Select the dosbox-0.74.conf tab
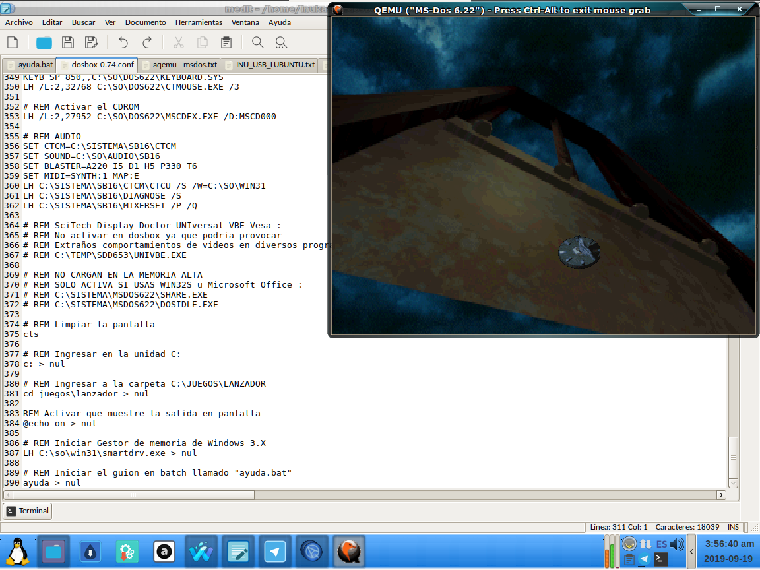Screen dimensions: 760x570 click(x=97, y=65)
